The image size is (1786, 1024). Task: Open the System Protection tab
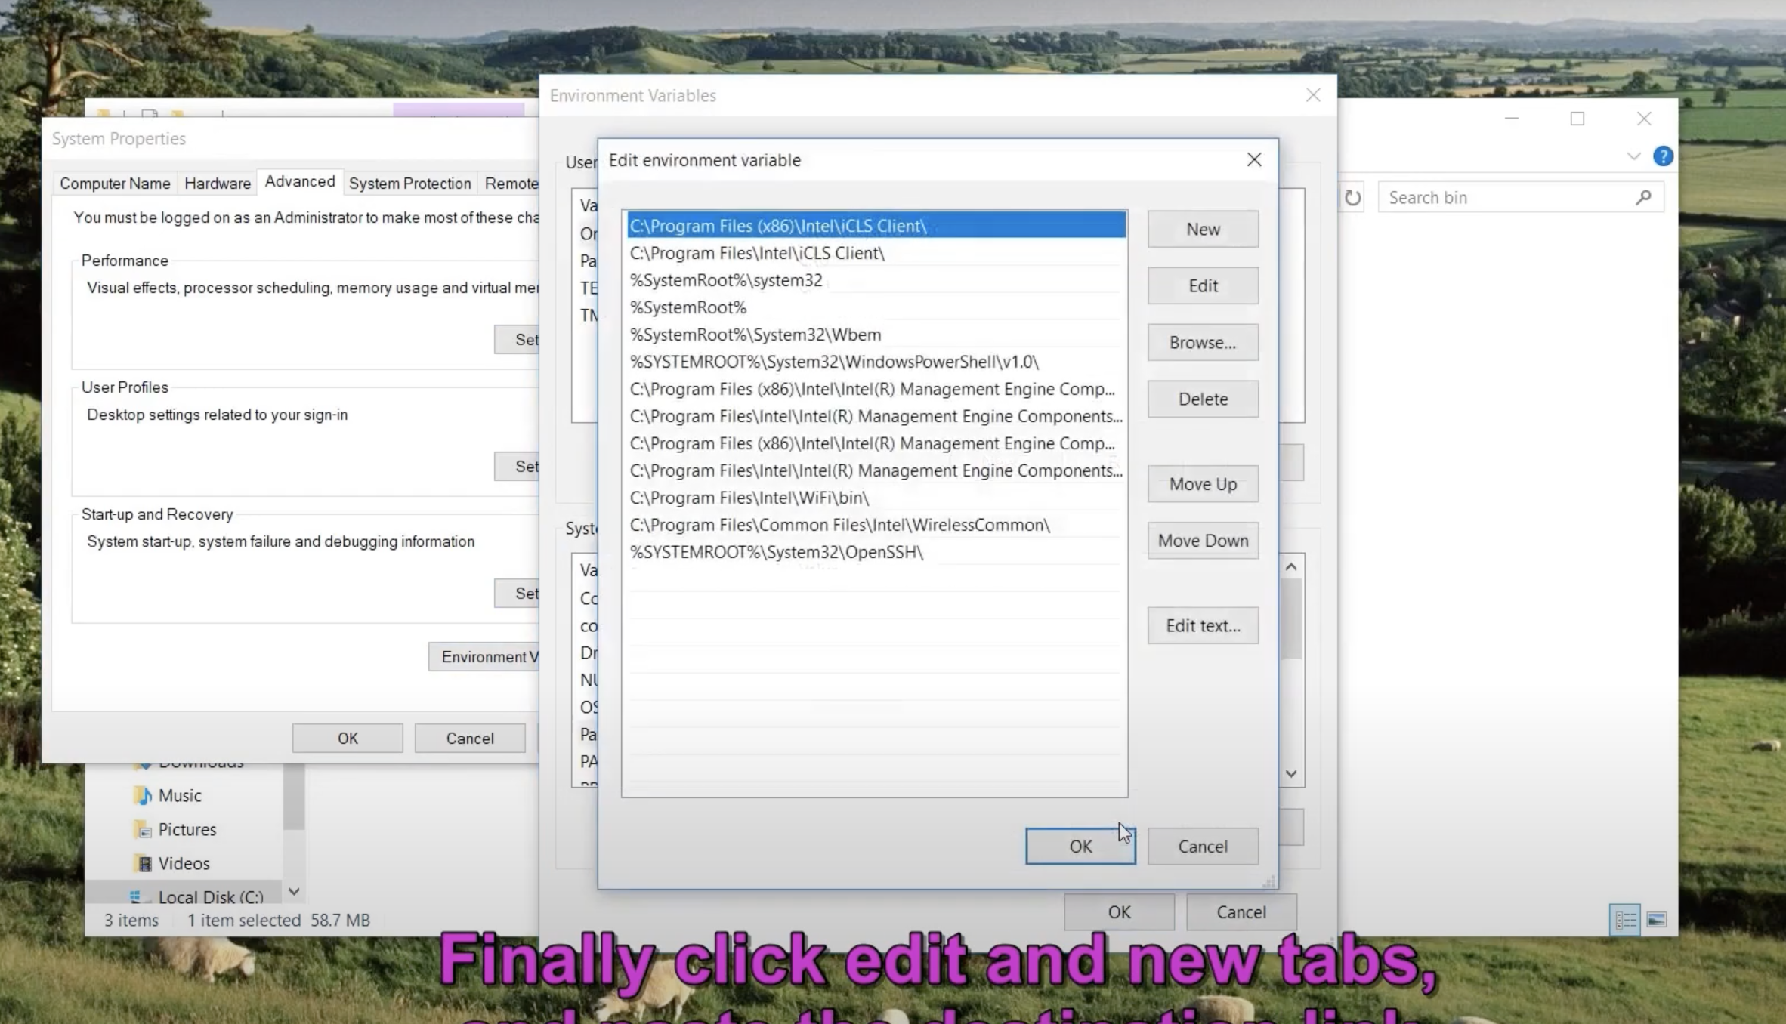pyautogui.click(x=409, y=184)
